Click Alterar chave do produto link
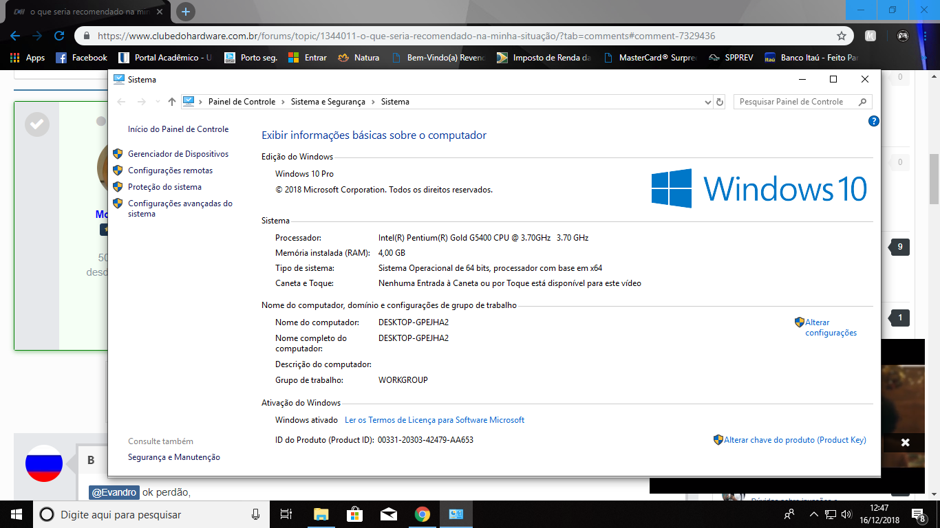Image resolution: width=940 pixels, height=528 pixels. coord(795,440)
